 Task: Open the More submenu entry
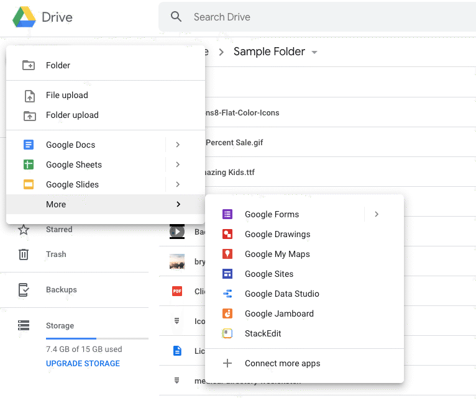pyautogui.click(x=106, y=204)
